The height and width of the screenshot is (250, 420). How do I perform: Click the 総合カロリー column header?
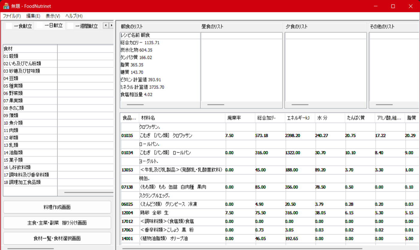coord(270,118)
